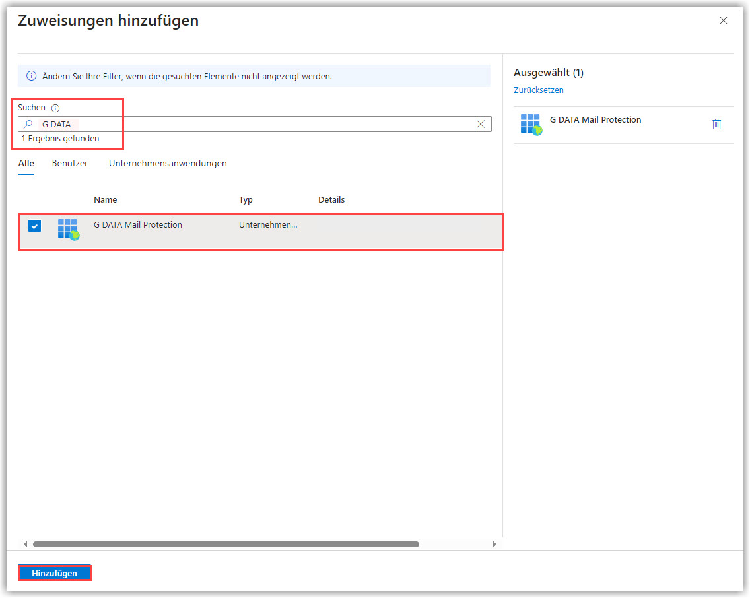Switch to the Alle tab

(26, 164)
